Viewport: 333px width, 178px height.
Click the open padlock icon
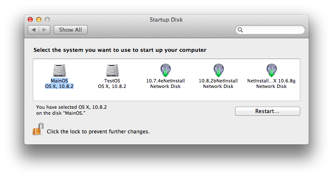click(x=38, y=129)
